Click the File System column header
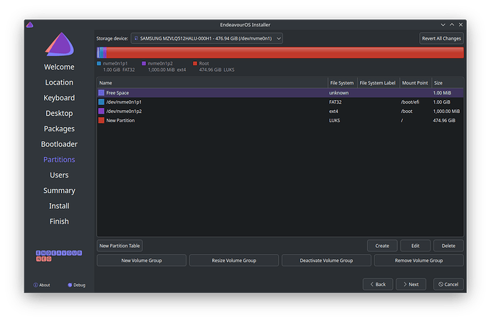491x321 pixels. pyautogui.click(x=342, y=83)
